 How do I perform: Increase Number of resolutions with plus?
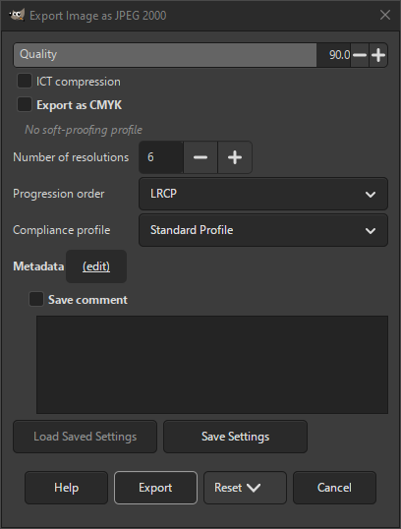pyautogui.click(x=235, y=157)
